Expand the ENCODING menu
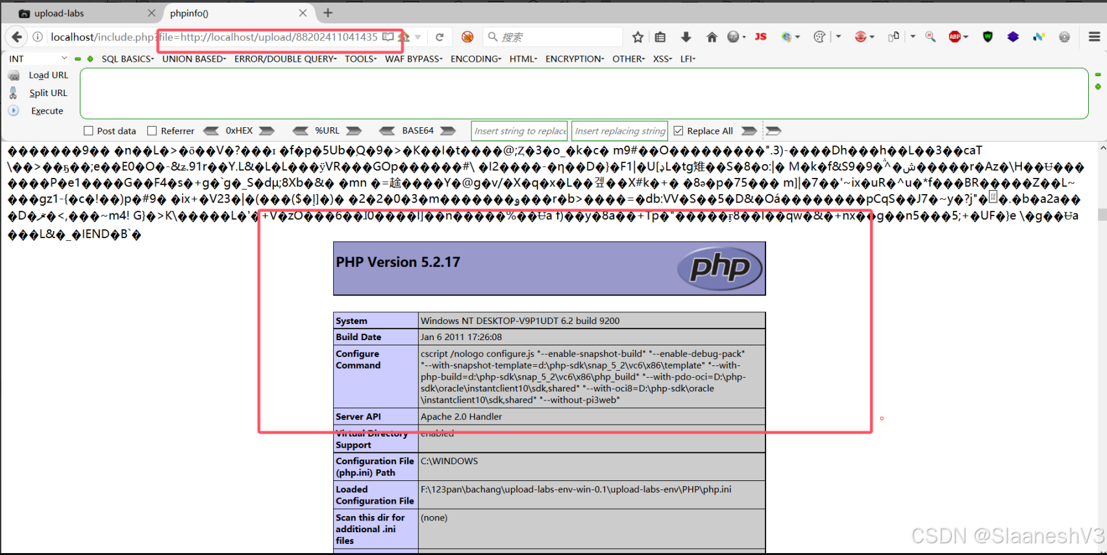 [476, 58]
